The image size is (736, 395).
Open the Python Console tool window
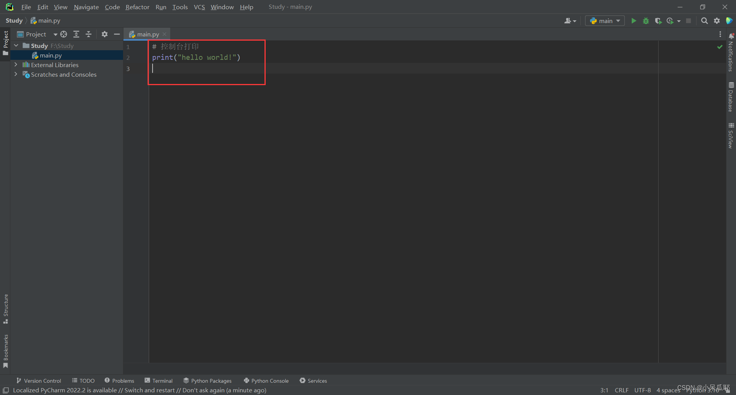266,380
